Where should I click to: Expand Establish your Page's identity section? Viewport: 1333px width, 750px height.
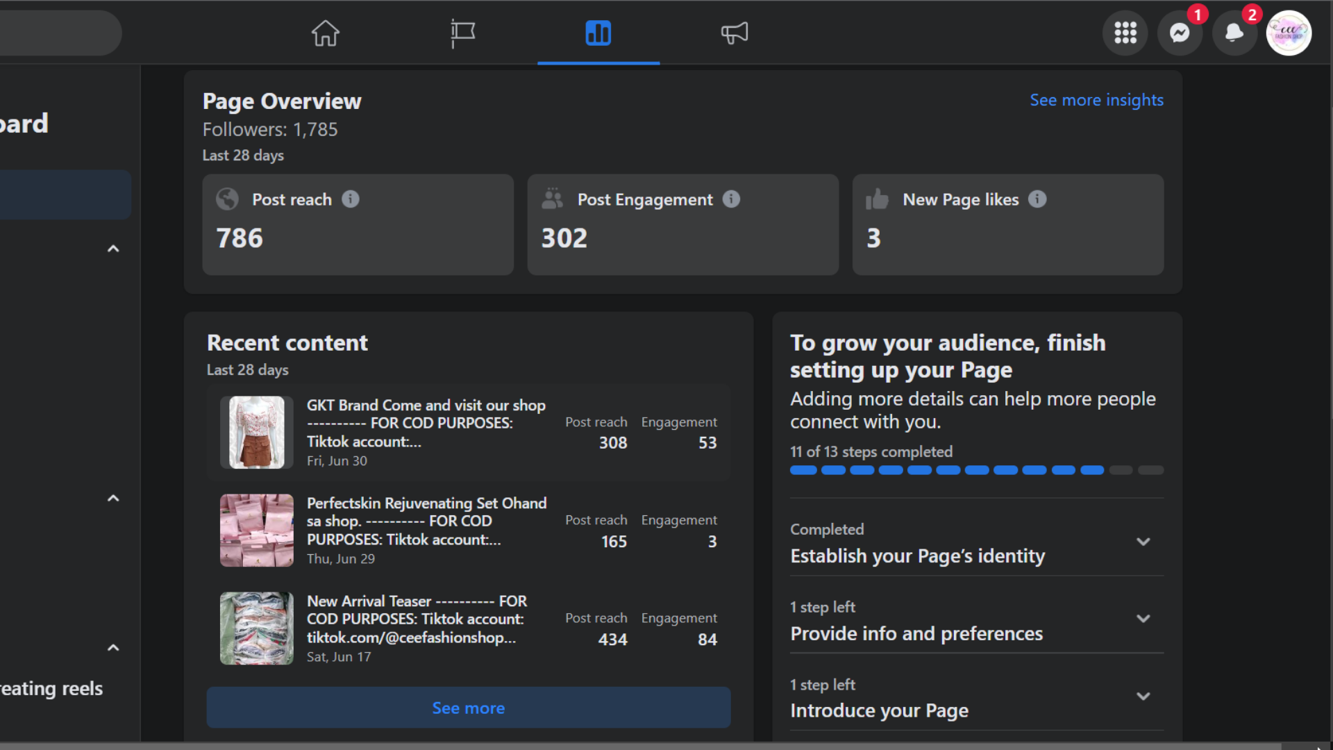point(1143,542)
